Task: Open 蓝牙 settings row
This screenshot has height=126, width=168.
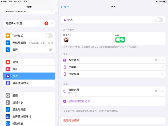Action: coord(29,50)
